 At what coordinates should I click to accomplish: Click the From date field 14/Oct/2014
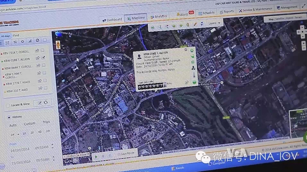[x=20, y=150]
